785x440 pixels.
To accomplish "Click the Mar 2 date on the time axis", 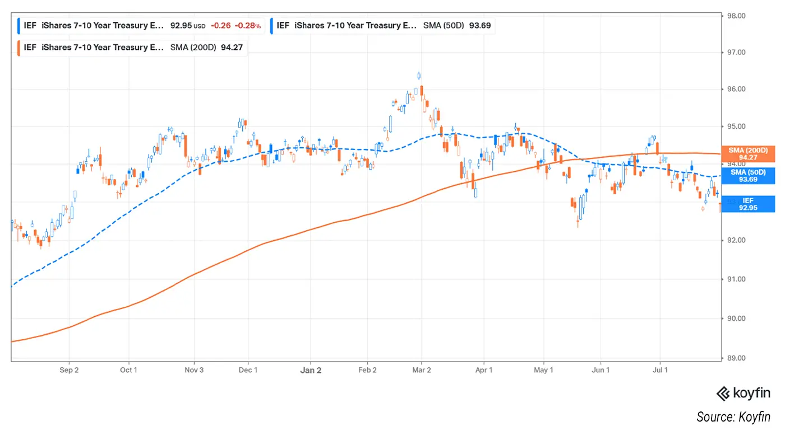I will tap(422, 370).
